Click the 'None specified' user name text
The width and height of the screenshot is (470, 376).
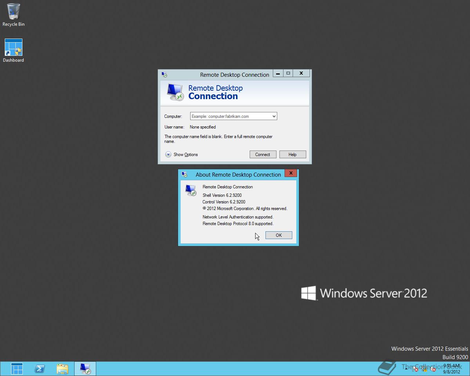(x=203, y=127)
